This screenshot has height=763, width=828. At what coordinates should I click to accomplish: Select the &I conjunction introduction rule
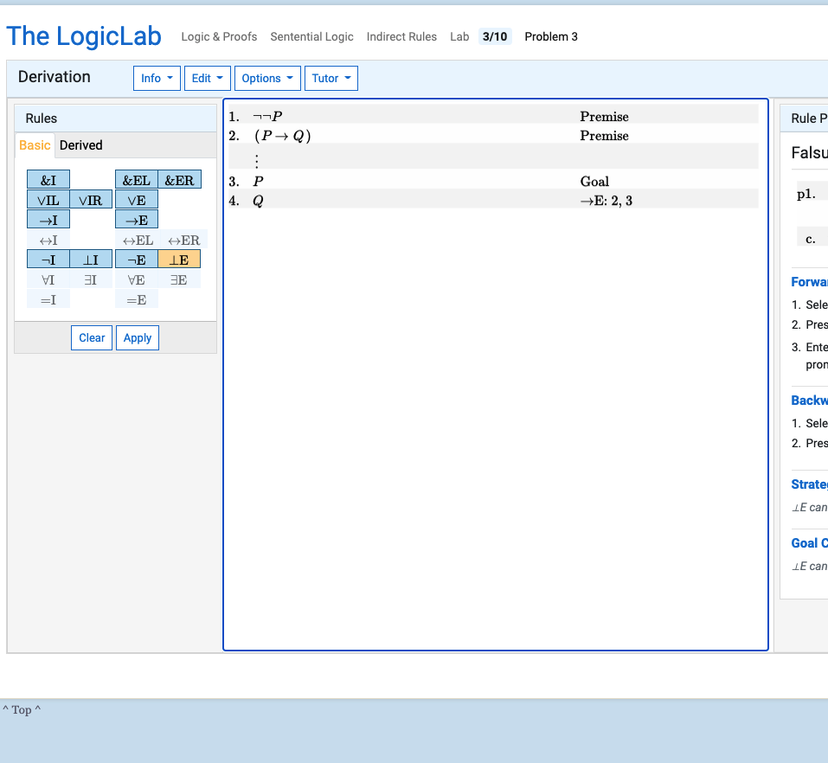point(48,179)
